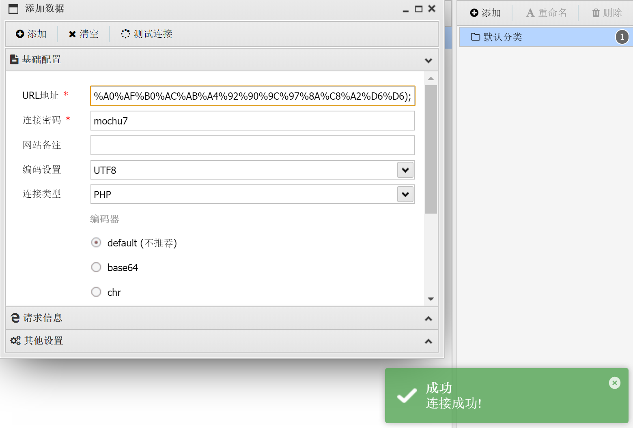Viewport: 633px width, 428px height.
Task: Select the 默认分类 category row
Action: [546, 37]
